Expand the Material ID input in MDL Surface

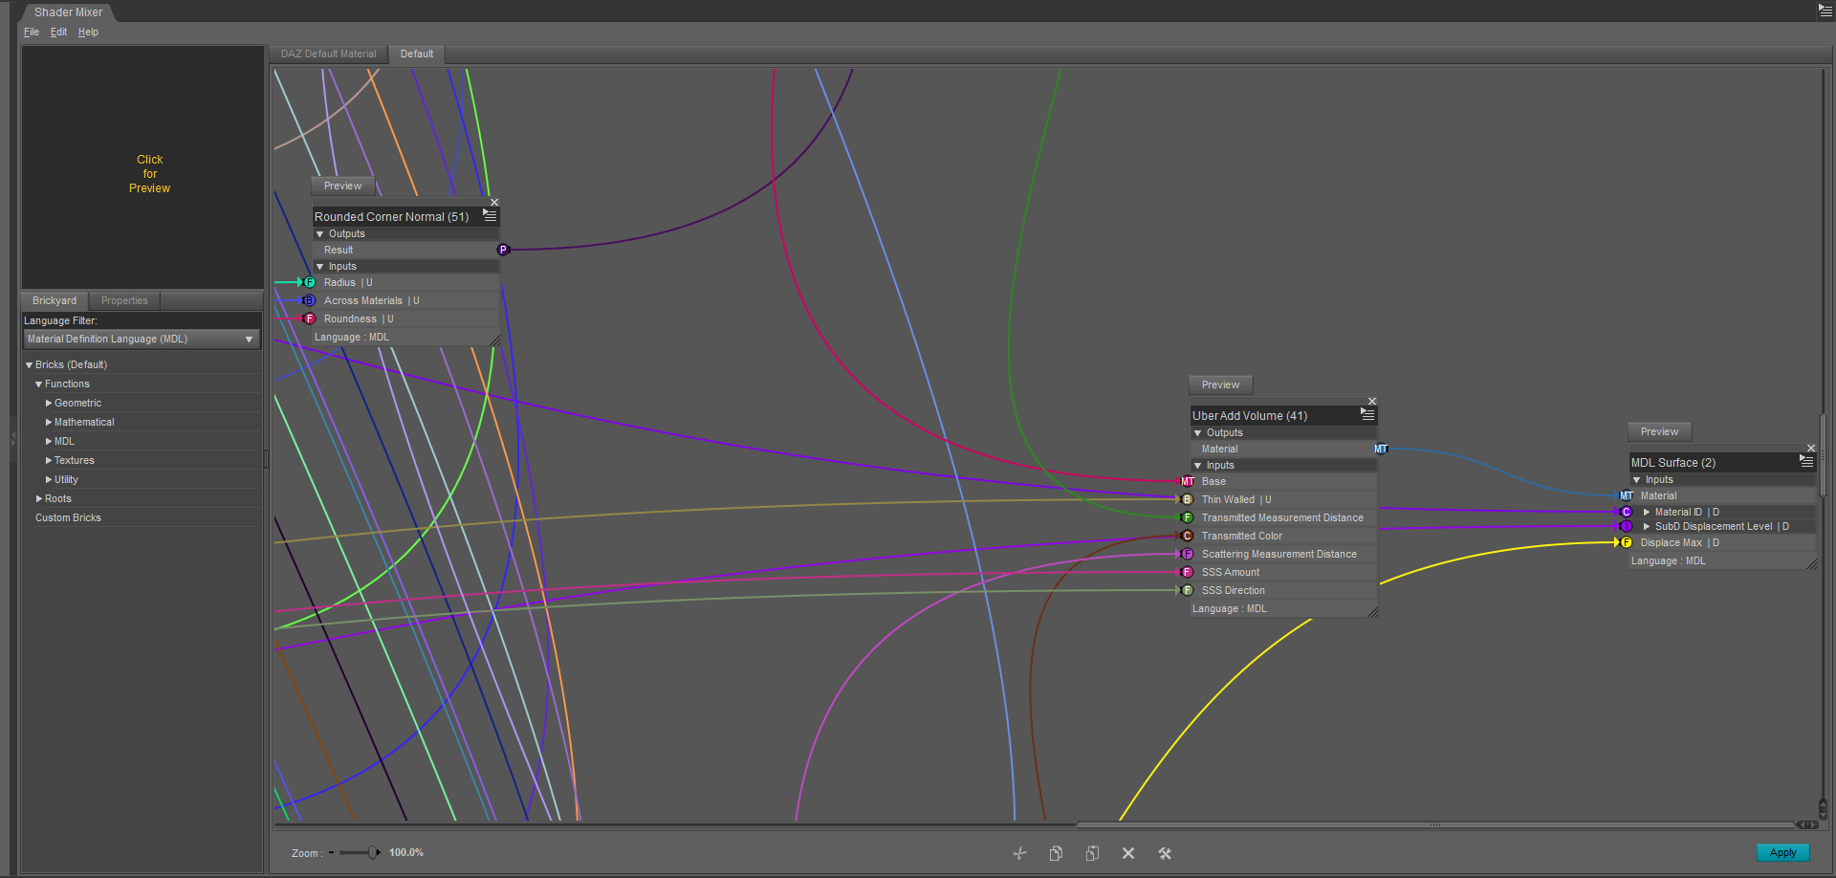(1647, 512)
